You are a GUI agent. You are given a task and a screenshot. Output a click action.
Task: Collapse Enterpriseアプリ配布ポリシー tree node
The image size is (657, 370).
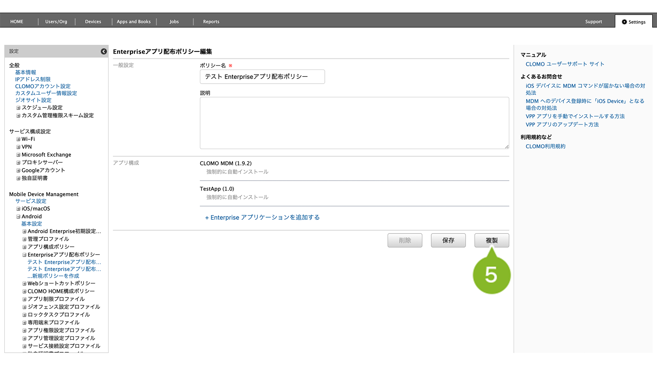(x=24, y=255)
